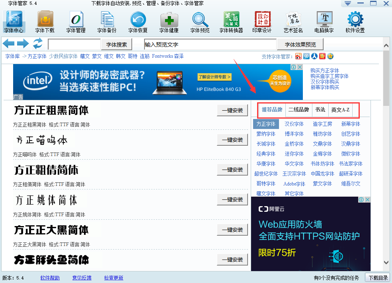Open the 字体中心 home icon
This screenshot has height=283, width=392.
(14, 20)
